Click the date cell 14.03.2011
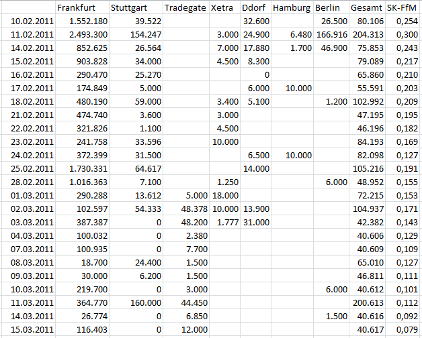Image resolution: width=422 pixels, height=338 pixels. point(28,317)
